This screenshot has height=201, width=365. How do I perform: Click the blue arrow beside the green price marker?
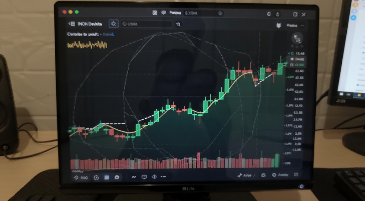coord(289,53)
